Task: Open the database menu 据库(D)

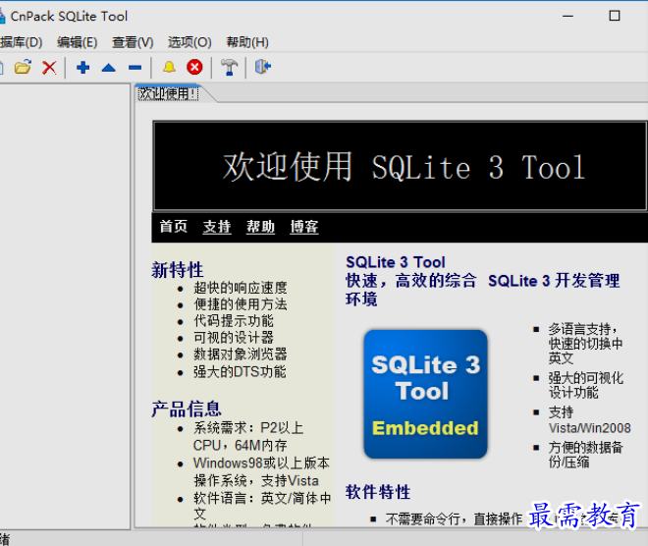Action: coord(21,42)
